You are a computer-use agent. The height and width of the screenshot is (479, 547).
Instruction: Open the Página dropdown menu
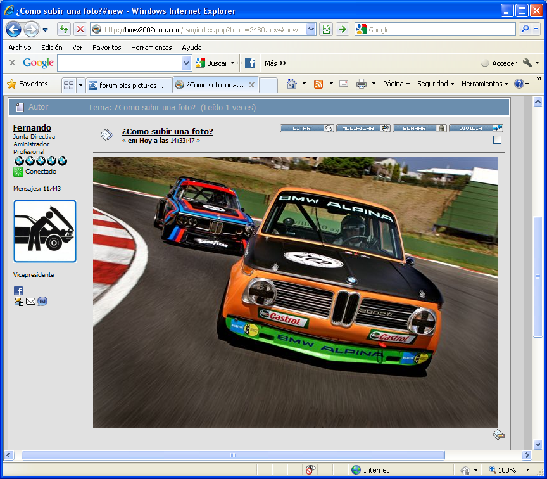tap(396, 84)
